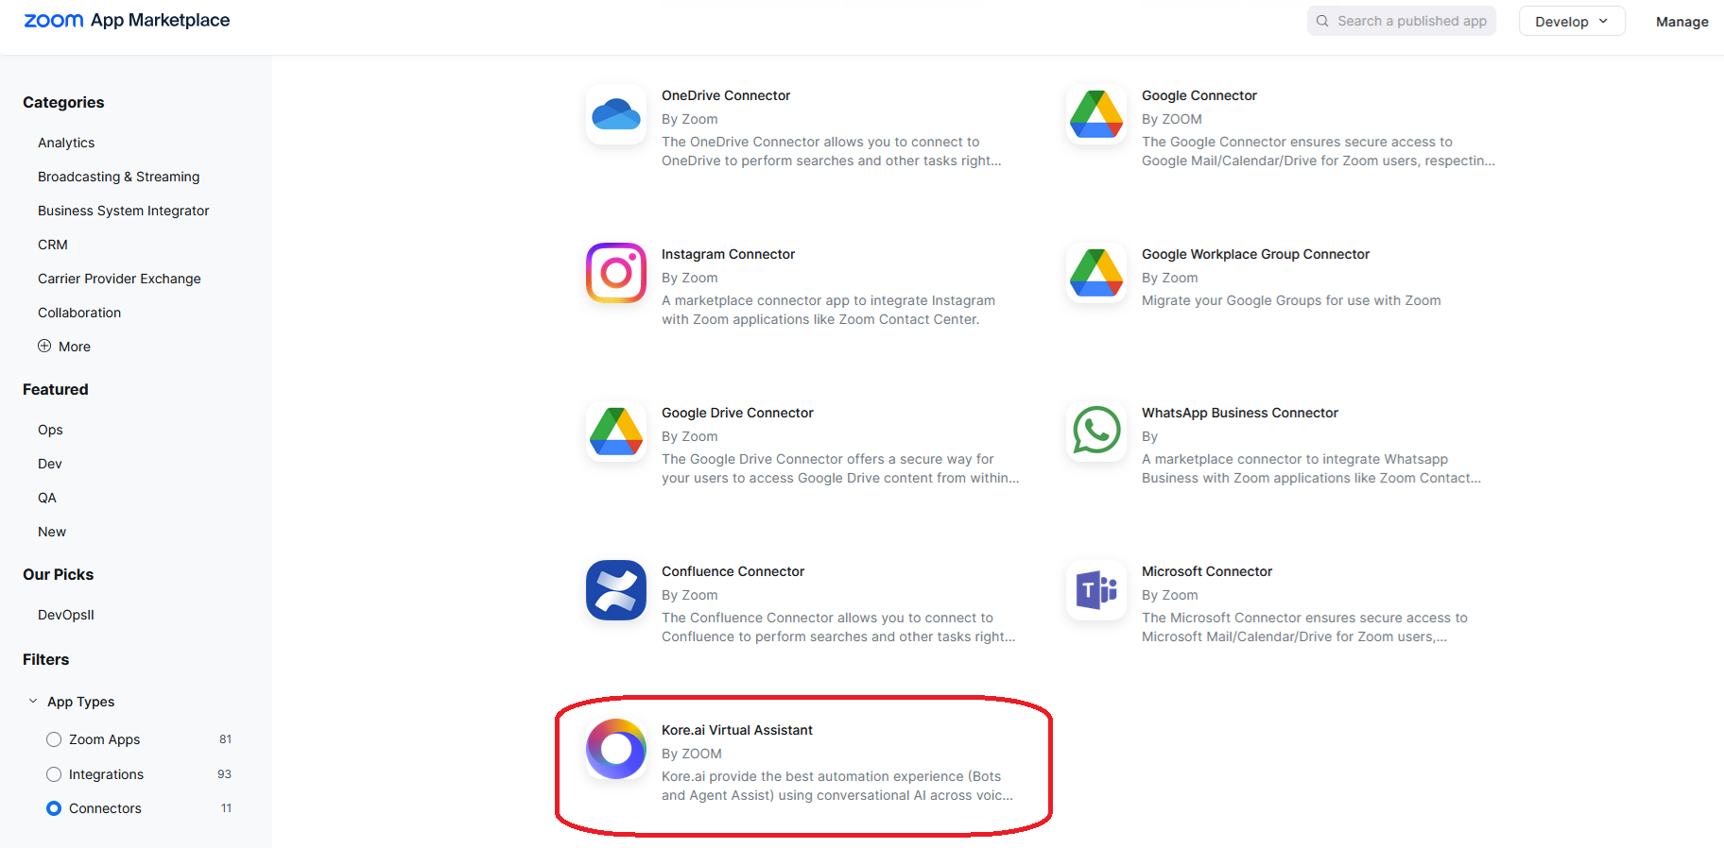Screen dimensions: 1724x848
Task: Click the Google Workplace Group Connector icon
Action: [1096, 273]
